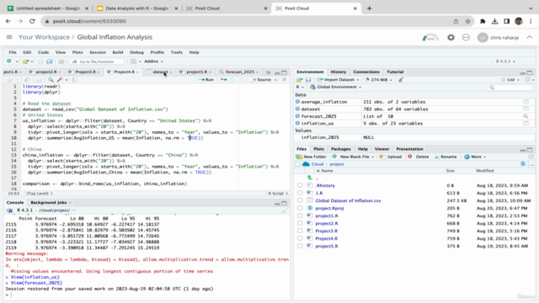Open the hamburger menu beside Your Workspace

coord(9,37)
